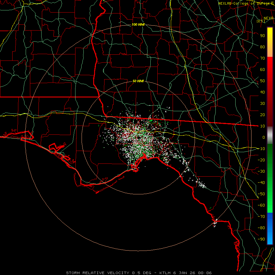
Task: Click the -50 value on velocity scale
Action: point(261,194)
